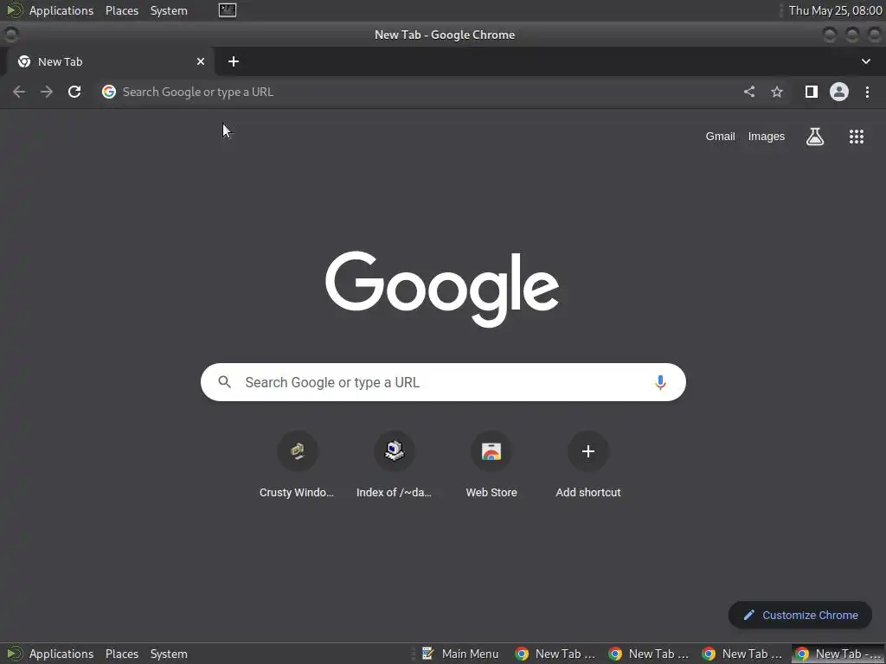Open the Web Store shortcut
The height and width of the screenshot is (664, 886).
coord(491,464)
